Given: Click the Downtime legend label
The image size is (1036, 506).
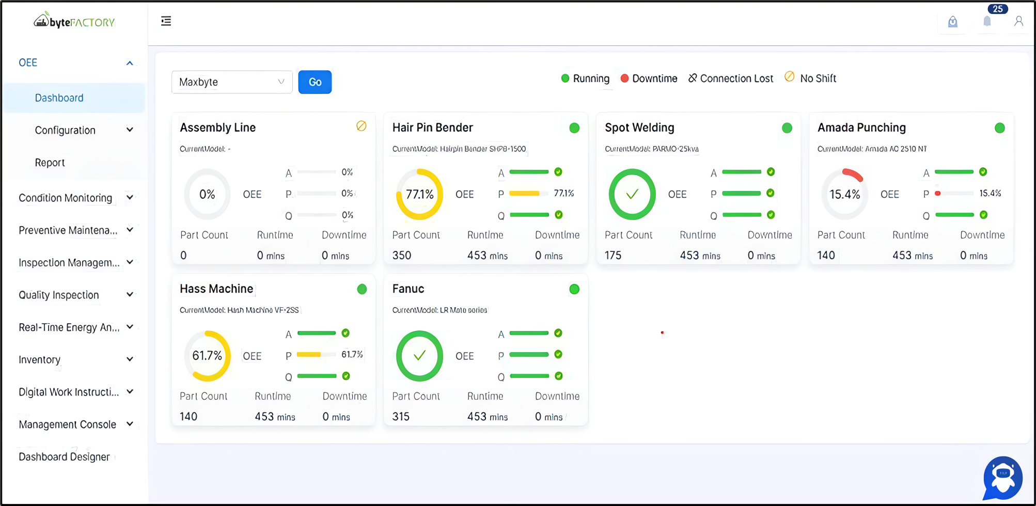Looking at the screenshot, I should pyautogui.click(x=654, y=78).
